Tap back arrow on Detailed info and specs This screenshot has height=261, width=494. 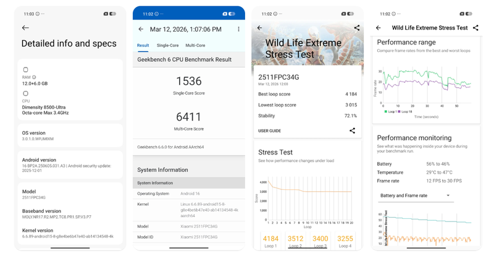coord(25,28)
